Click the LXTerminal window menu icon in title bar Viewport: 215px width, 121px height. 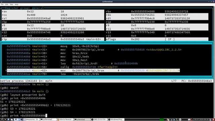1,2
